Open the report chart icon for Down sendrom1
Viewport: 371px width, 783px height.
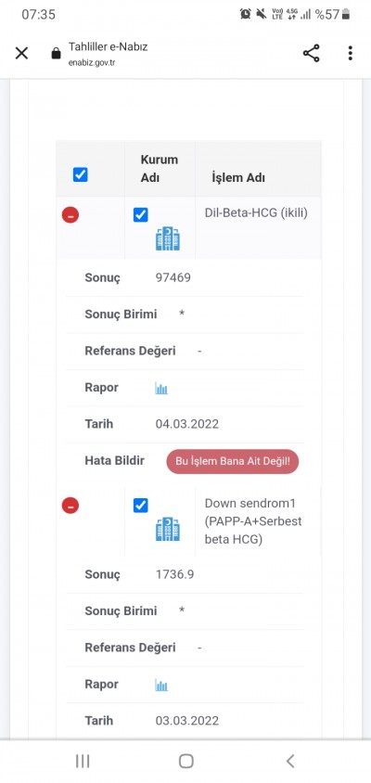tap(161, 685)
